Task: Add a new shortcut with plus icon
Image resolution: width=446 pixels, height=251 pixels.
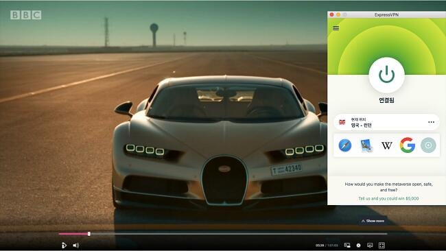Action: tap(428, 145)
